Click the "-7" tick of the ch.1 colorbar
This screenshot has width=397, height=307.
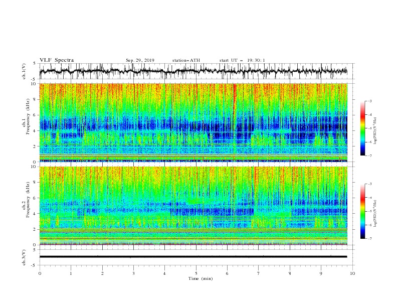coord(369,156)
